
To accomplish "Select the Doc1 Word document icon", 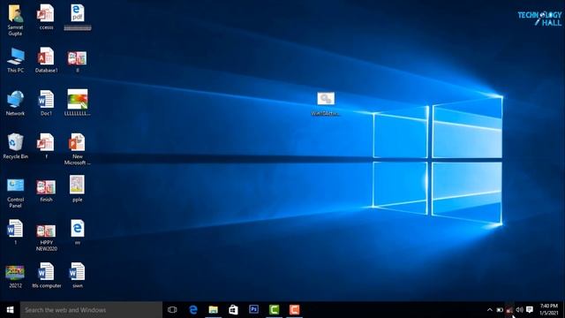I will [46, 100].
